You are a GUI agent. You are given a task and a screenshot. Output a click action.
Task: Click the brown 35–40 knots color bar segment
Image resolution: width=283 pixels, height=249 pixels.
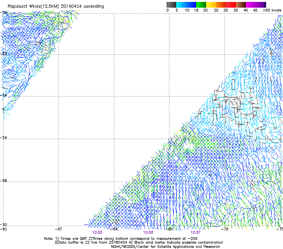tap(241, 5)
